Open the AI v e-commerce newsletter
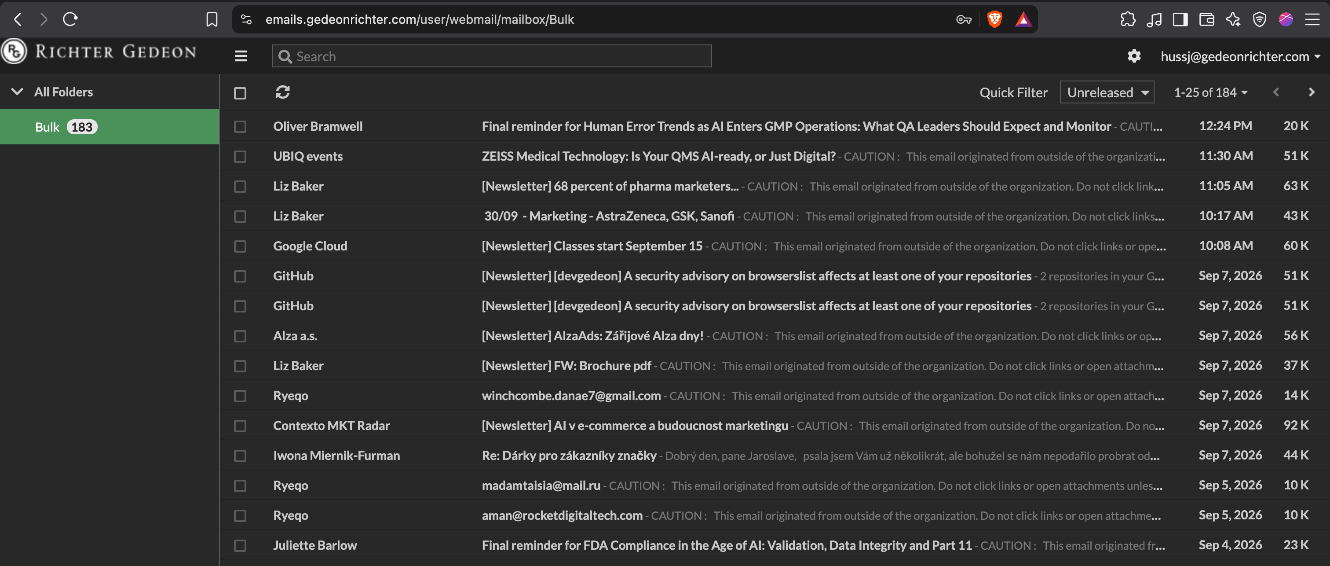Viewport: 1330px width, 566px height. (635, 426)
